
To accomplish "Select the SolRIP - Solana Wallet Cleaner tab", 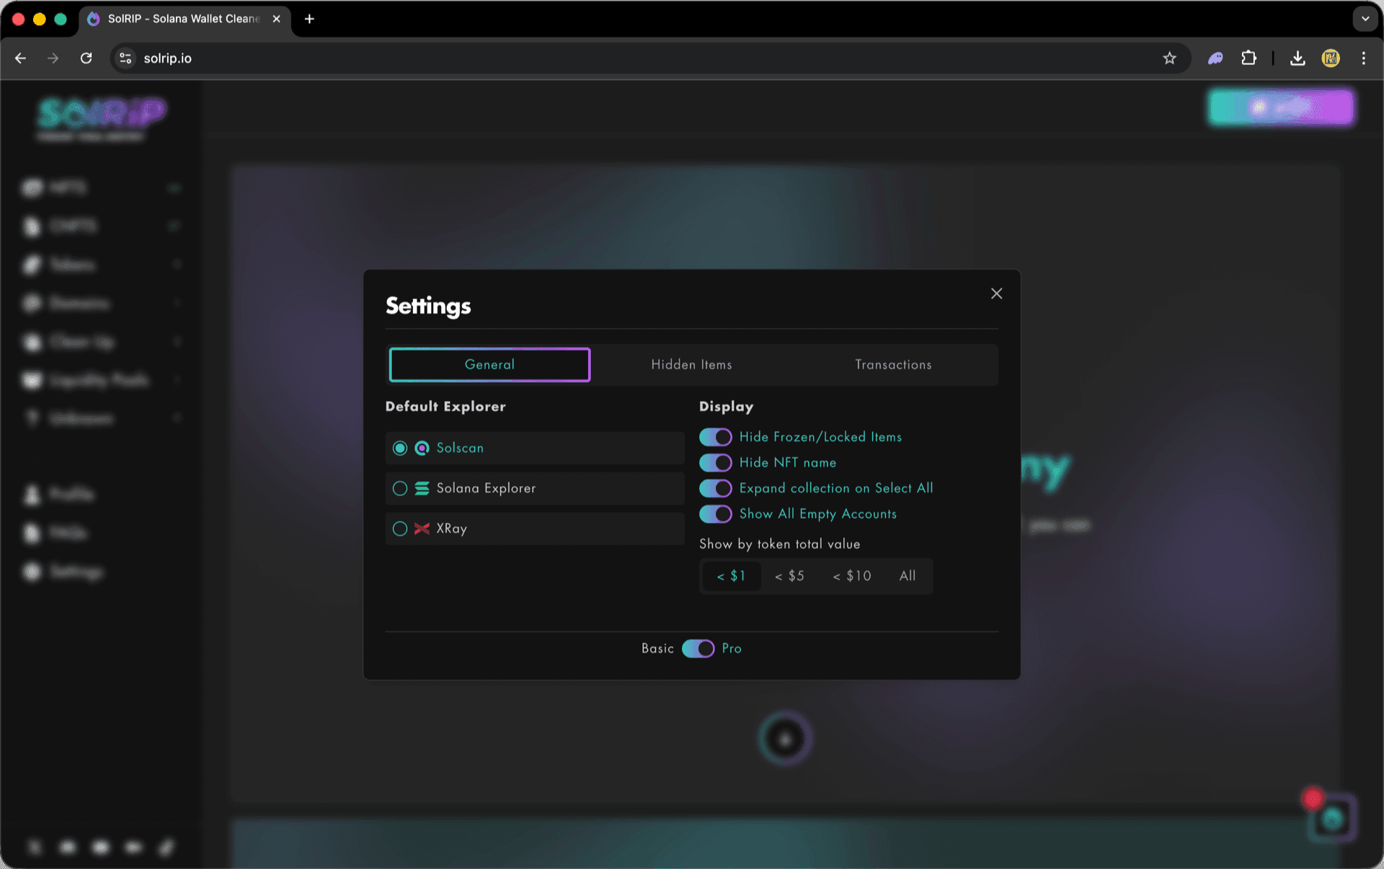I will click(x=184, y=19).
